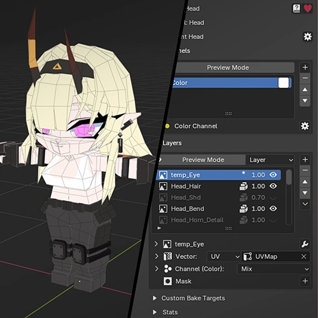Select the Head_Horn_Detail layer name
This screenshot has height=318, width=318.
(x=197, y=220)
